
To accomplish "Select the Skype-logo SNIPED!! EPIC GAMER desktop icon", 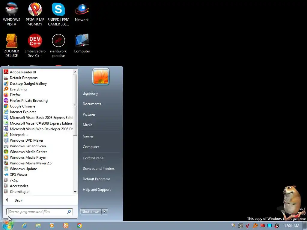I will click(58, 14).
